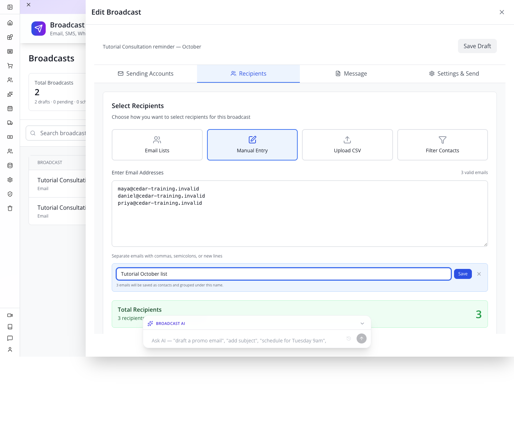Click the Total Broadcasts stats card
Screen dimensions: 514x428
coord(57,92)
